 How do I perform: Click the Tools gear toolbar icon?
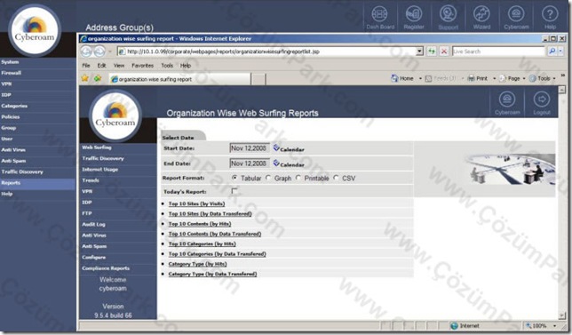click(533, 78)
